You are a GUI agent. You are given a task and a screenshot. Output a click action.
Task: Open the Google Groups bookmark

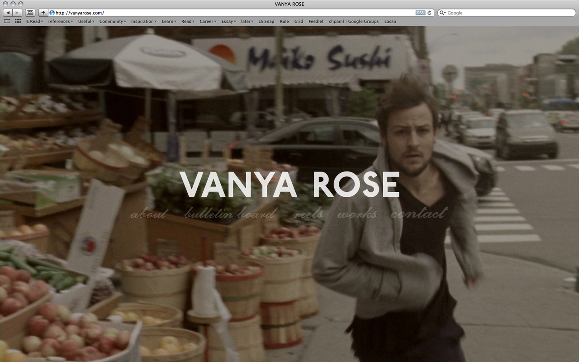(x=363, y=21)
